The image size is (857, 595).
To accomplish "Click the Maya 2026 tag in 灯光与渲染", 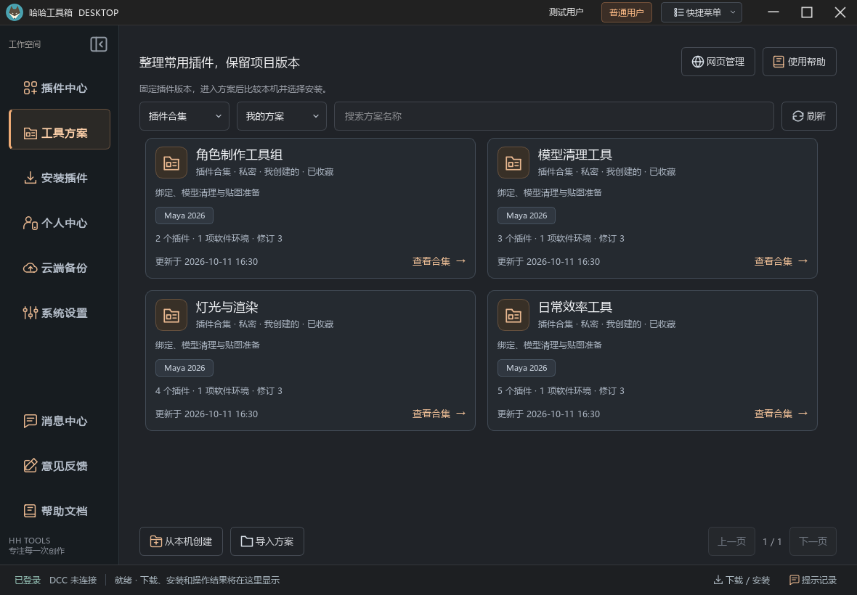I will click(184, 368).
